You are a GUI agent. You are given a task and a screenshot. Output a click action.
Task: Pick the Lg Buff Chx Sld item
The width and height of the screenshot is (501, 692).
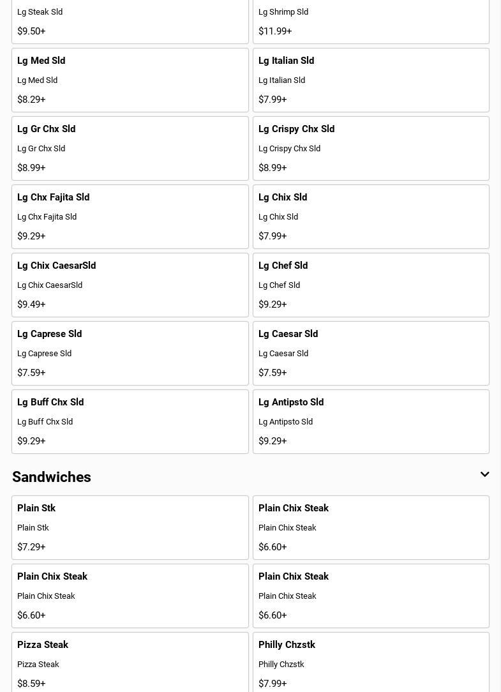pos(130,421)
